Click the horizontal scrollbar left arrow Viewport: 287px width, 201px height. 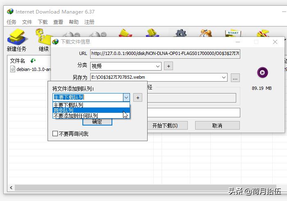click(11, 187)
